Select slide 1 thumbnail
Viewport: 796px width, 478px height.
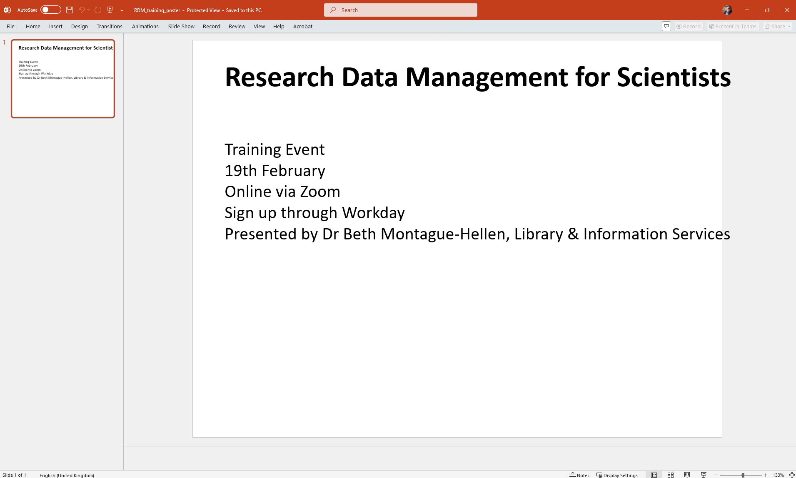tap(63, 79)
